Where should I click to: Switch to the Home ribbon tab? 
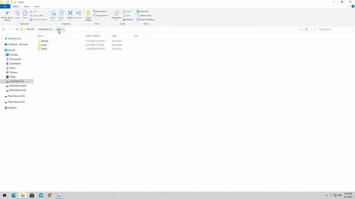16,6
